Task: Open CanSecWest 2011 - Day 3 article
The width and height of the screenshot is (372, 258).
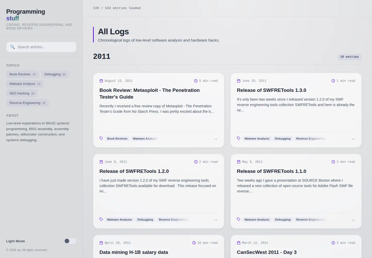Action: pos(267,252)
